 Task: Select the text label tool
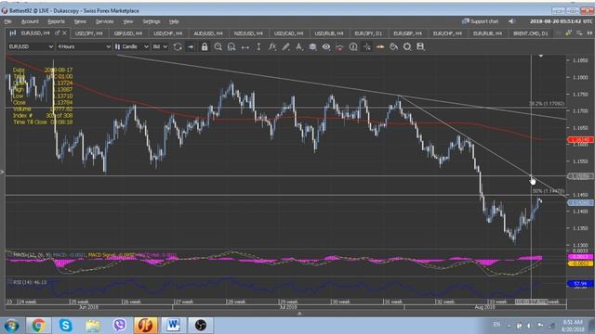tap(299, 46)
